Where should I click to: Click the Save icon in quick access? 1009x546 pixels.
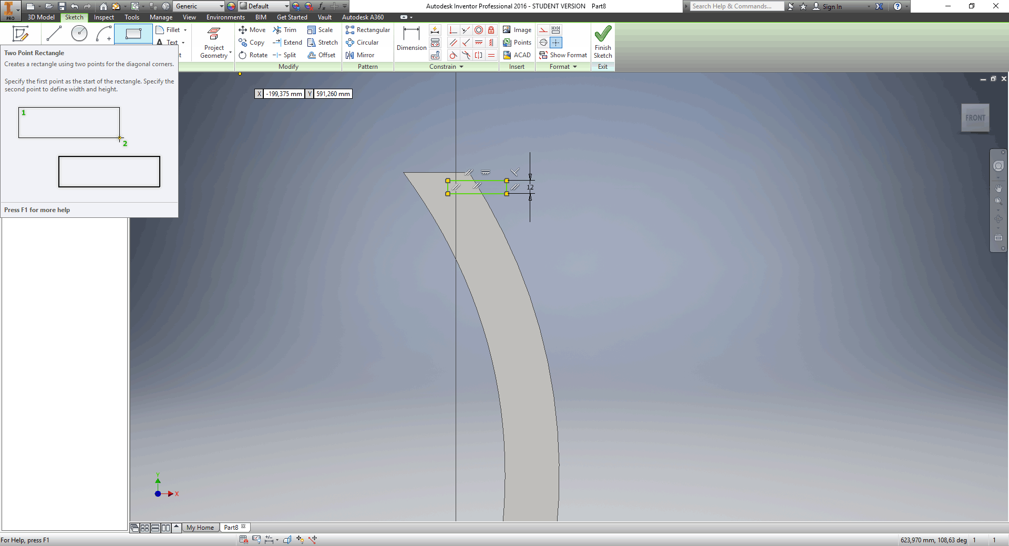click(x=62, y=6)
